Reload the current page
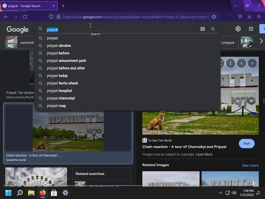The height and width of the screenshot is (199, 265). point(25,17)
